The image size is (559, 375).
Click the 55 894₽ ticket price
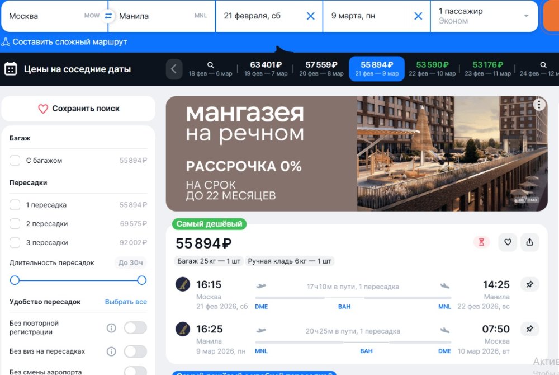[x=203, y=243]
